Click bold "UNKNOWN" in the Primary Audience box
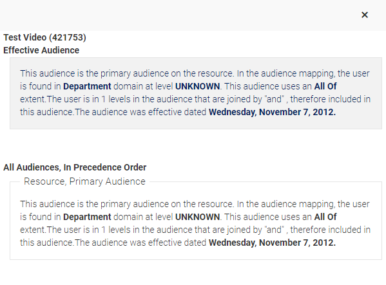 197,217
